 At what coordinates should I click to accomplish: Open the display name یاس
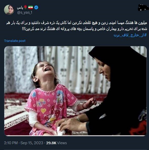pos(20,8)
